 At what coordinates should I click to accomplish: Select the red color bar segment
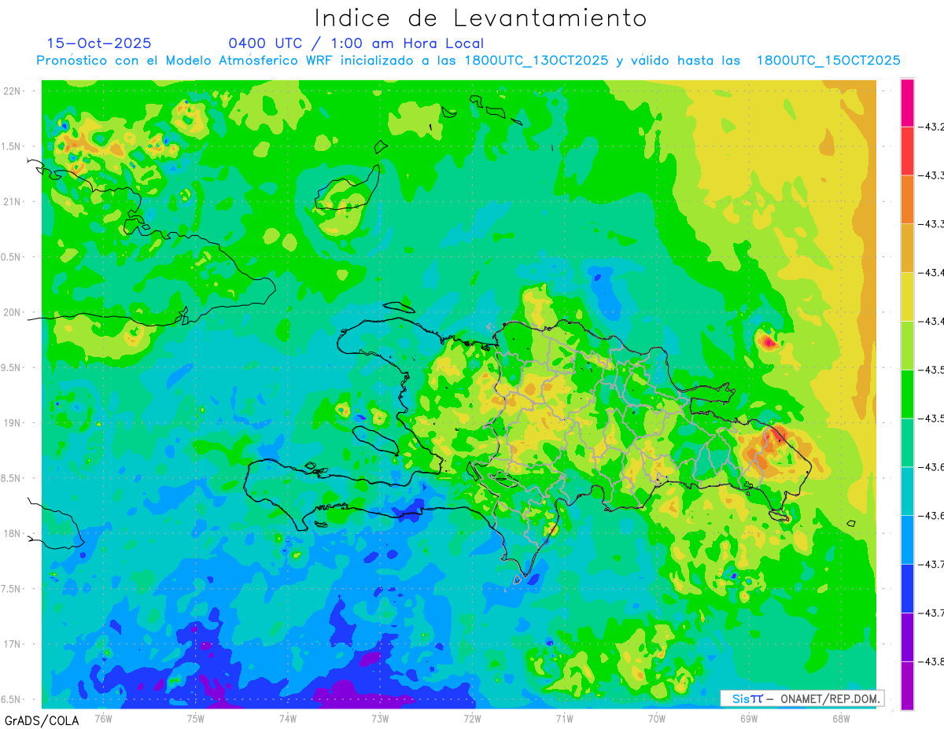[x=907, y=150]
